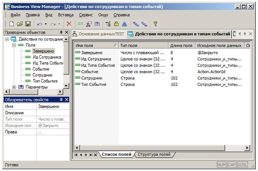Pin the Проводник объектов panel
The height and width of the screenshot is (171, 258).
click(61, 32)
